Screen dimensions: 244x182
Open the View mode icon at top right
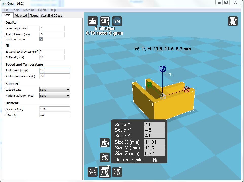coord(233,21)
